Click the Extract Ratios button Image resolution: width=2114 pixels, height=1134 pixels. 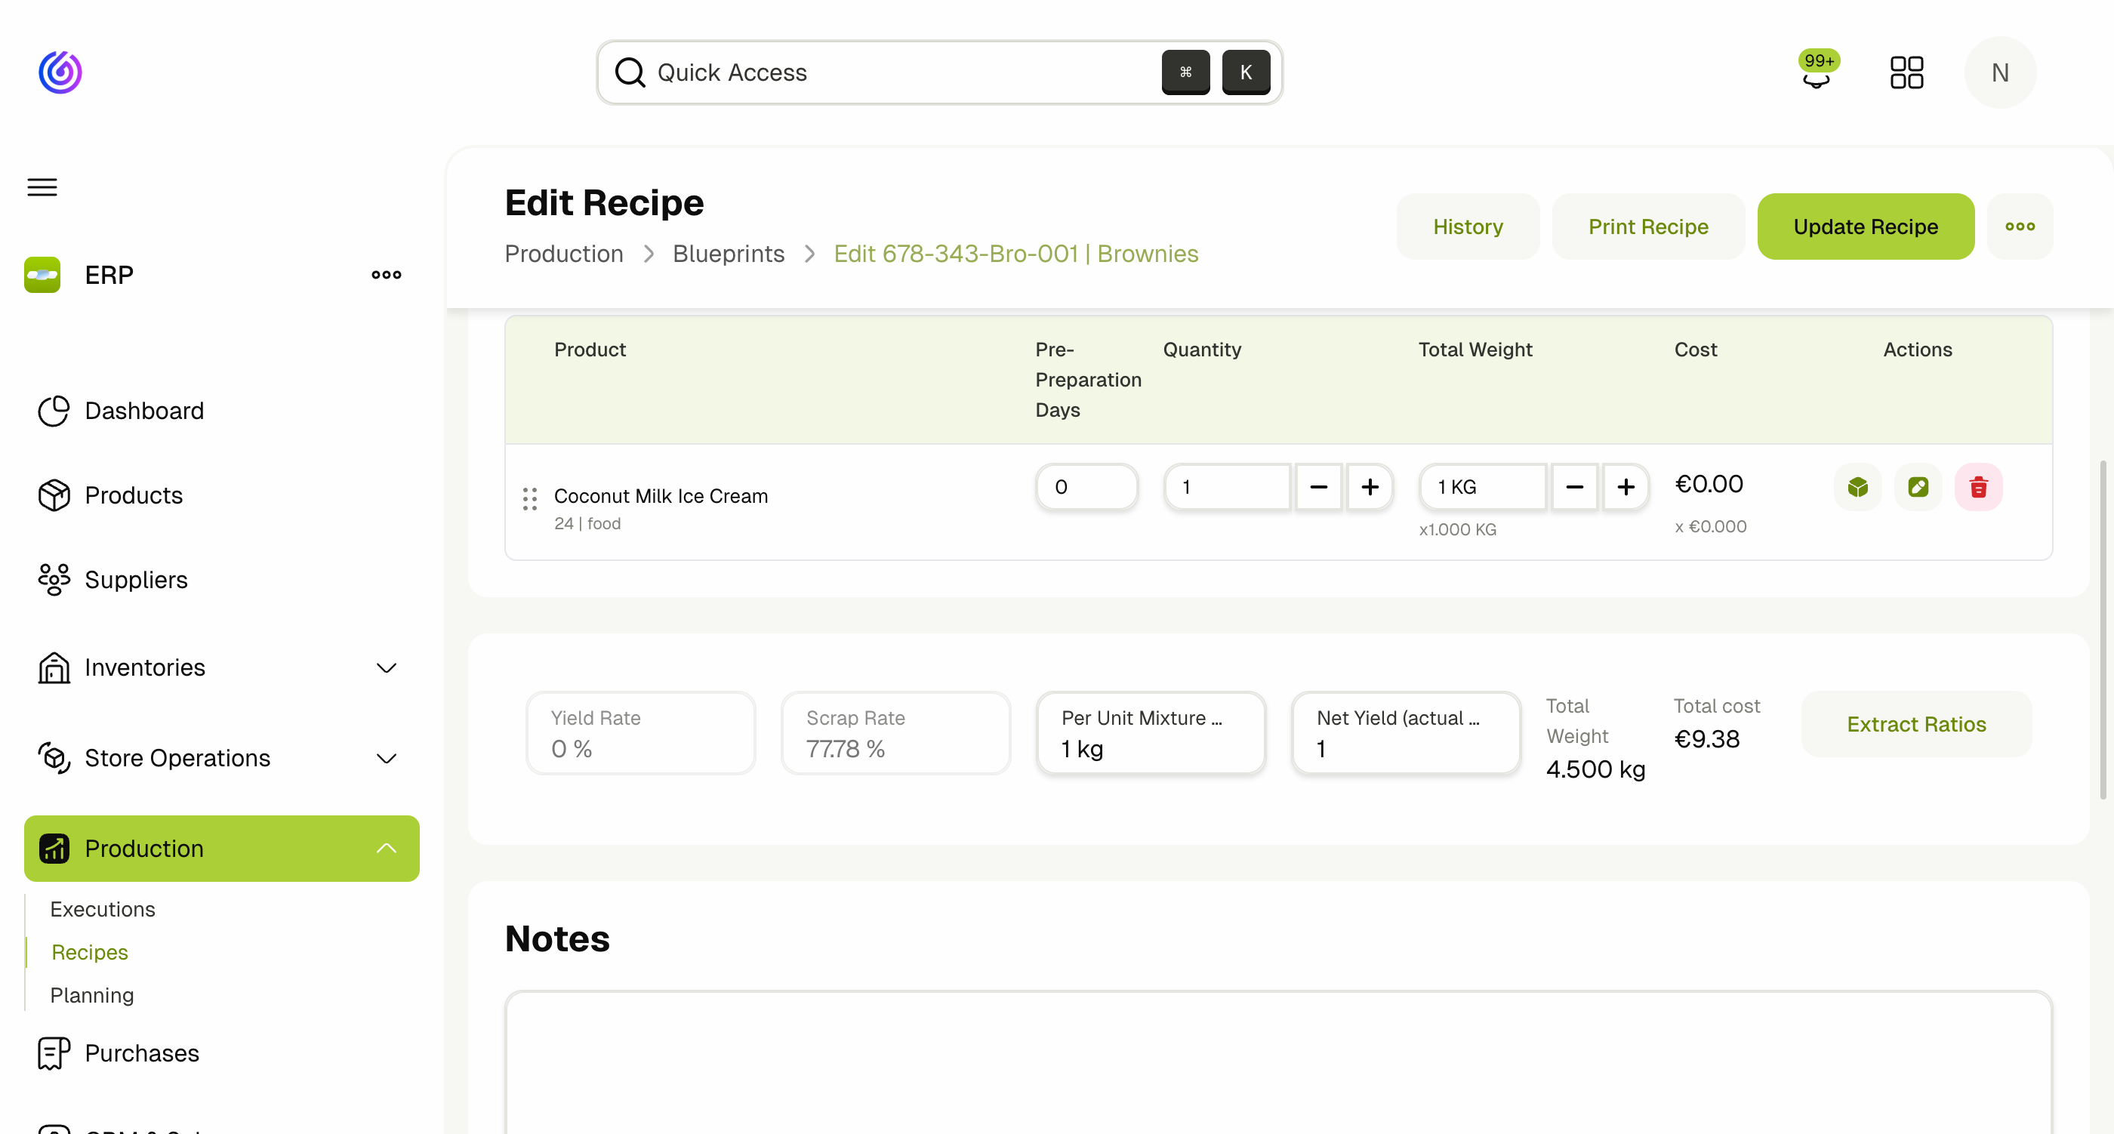click(x=1915, y=725)
